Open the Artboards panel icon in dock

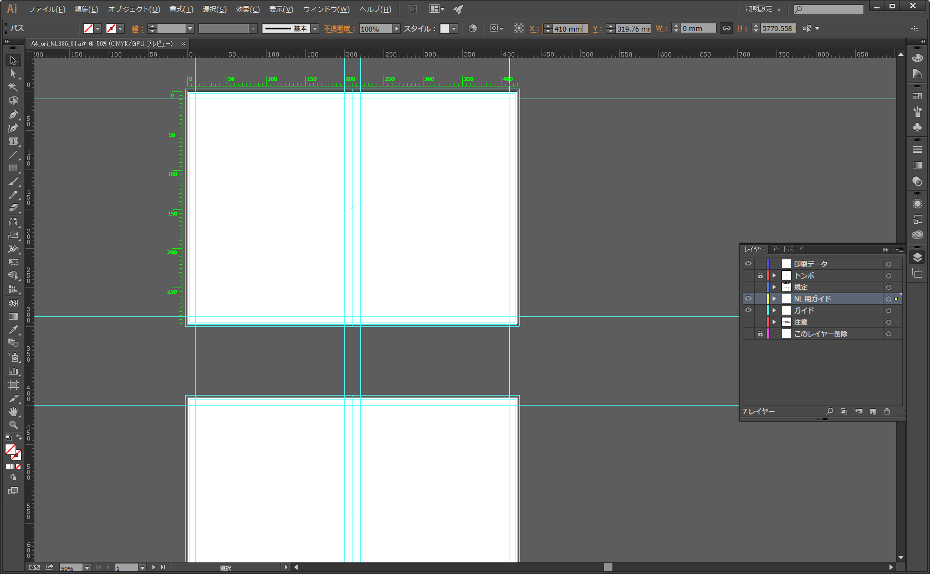[x=917, y=273]
